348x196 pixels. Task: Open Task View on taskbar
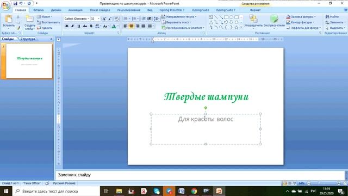[x=106, y=191]
